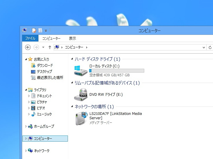Select the ビデオ library
The image size is (213, 159).
(41, 108)
